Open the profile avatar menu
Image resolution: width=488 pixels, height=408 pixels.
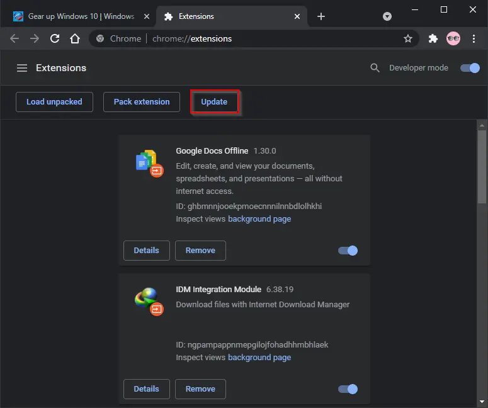[453, 38]
